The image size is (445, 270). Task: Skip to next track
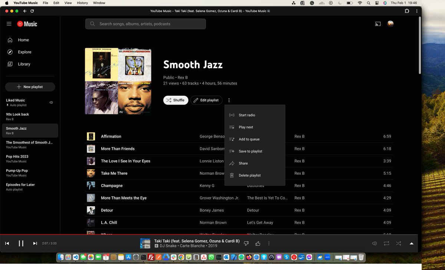(x=35, y=243)
